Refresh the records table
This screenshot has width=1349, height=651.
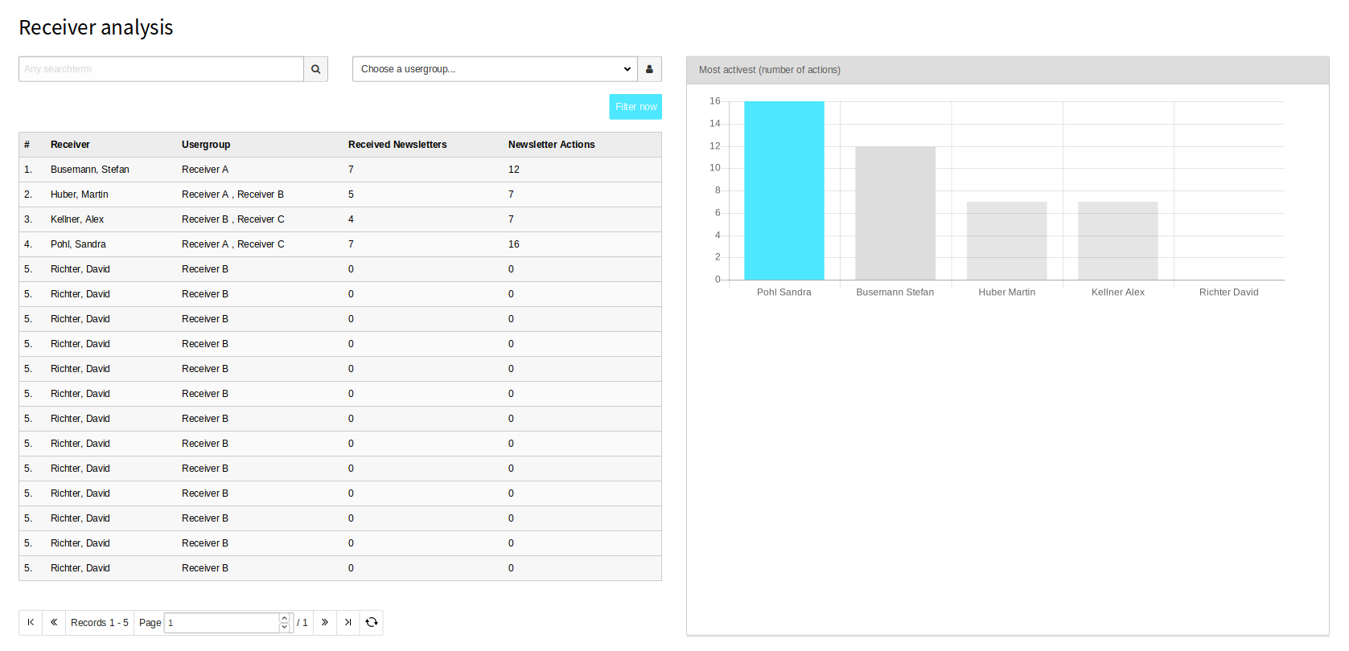point(372,622)
